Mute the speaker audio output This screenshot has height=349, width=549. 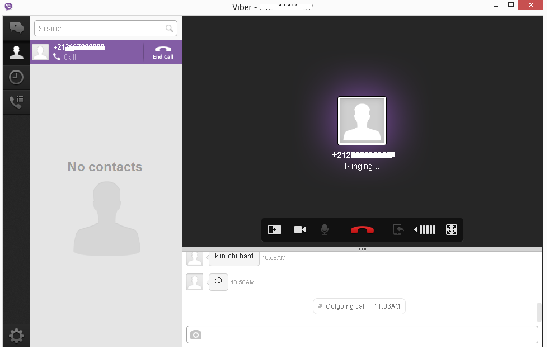[414, 229]
